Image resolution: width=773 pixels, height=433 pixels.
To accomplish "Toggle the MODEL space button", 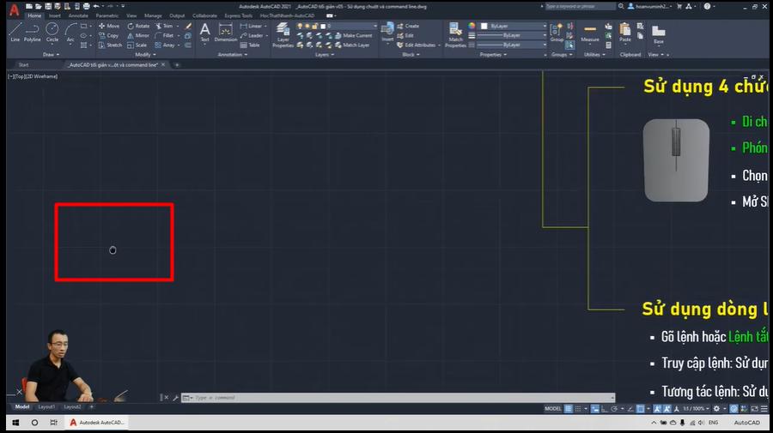I will click(x=552, y=408).
